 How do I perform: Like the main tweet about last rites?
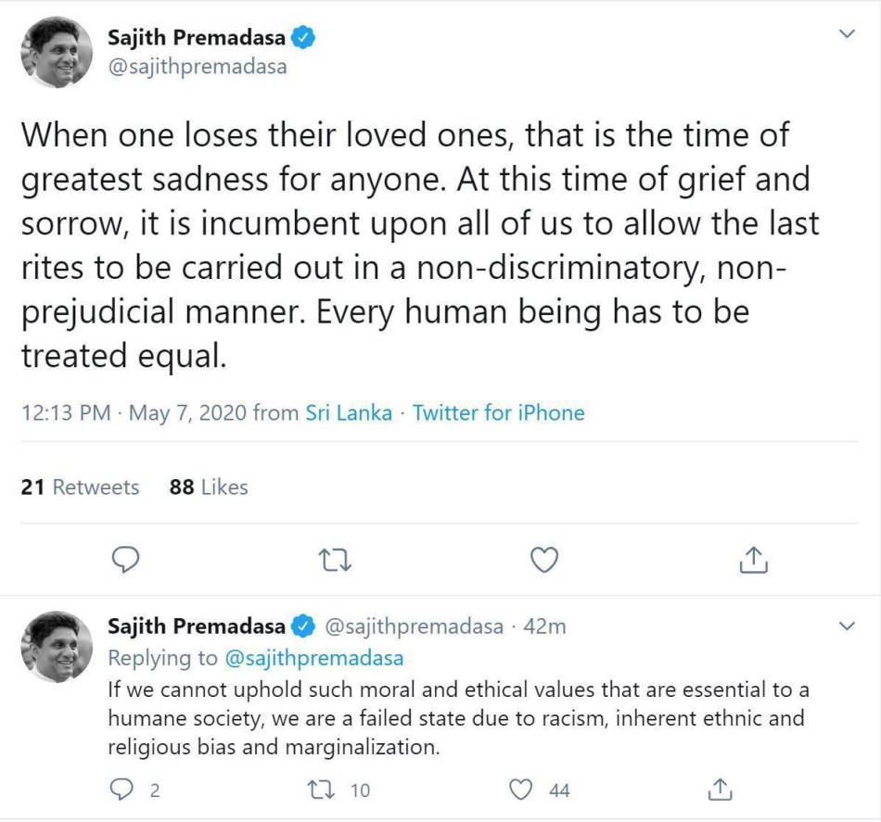(544, 560)
